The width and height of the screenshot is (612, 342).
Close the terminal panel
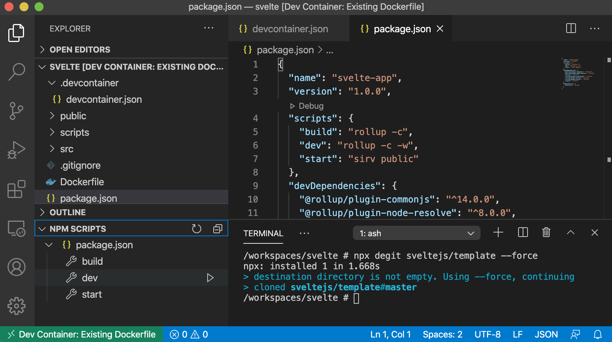pos(595,232)
